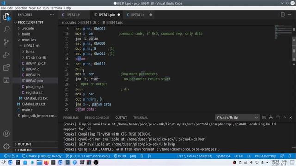Launch debugger from status bar bug icon
Image resolution: width=296 pixels, height=166 pixels.
pyautogui.click(x=142, y=156)
